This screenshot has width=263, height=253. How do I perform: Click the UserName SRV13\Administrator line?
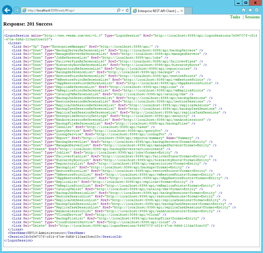(46, 233)
